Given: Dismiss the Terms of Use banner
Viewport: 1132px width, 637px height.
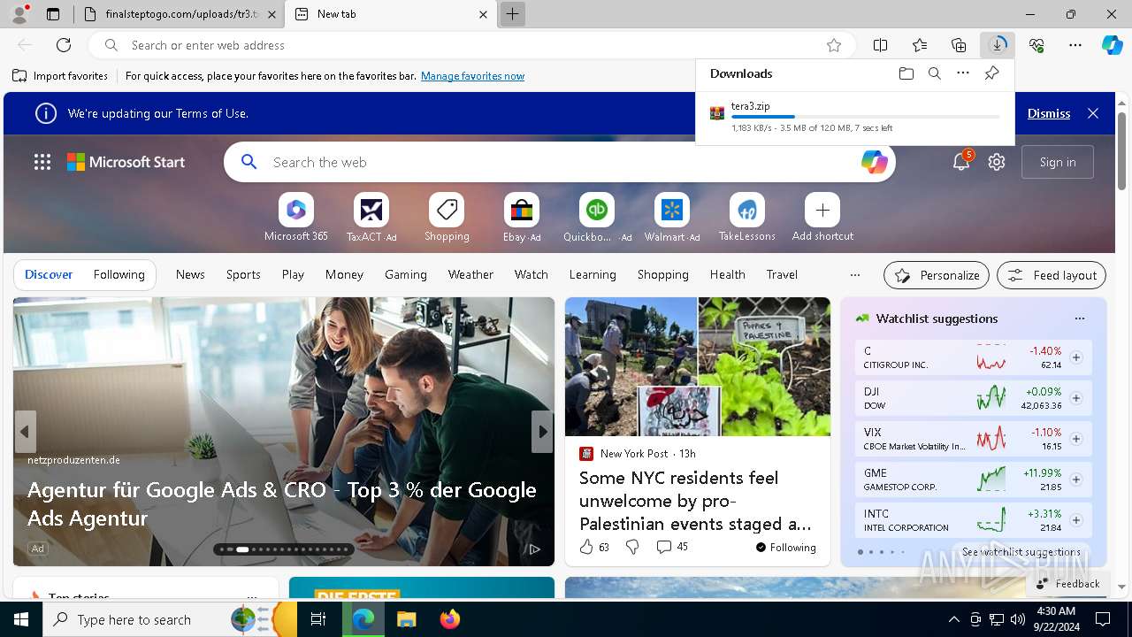Looking at the screenshot, I should click(1049, 113).
